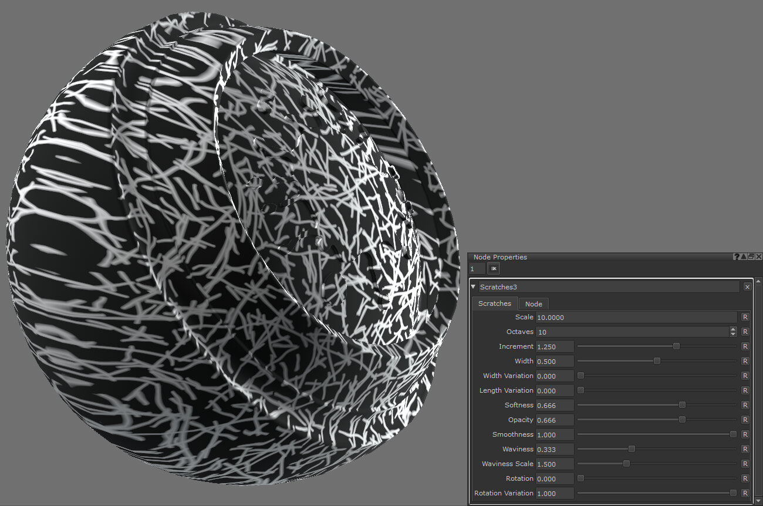Select the Scratches tab

[494, 303]
